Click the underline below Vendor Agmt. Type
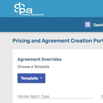This screenshot has height=103, width=103. [55, 98]
